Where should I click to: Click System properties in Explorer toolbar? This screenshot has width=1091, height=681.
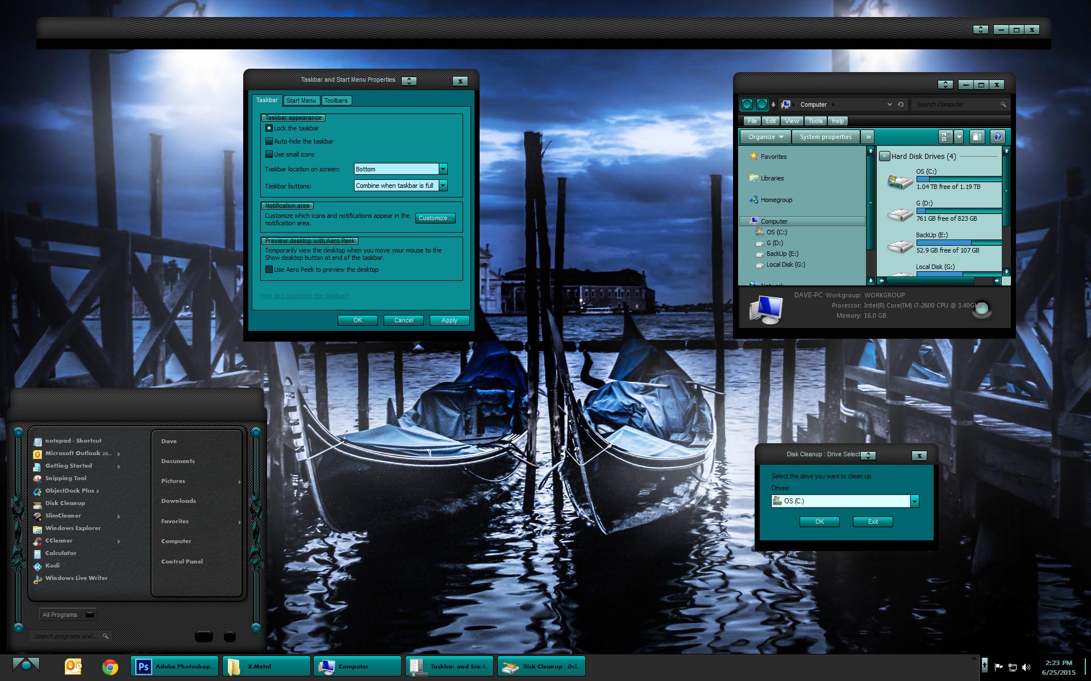click(826, 137)
